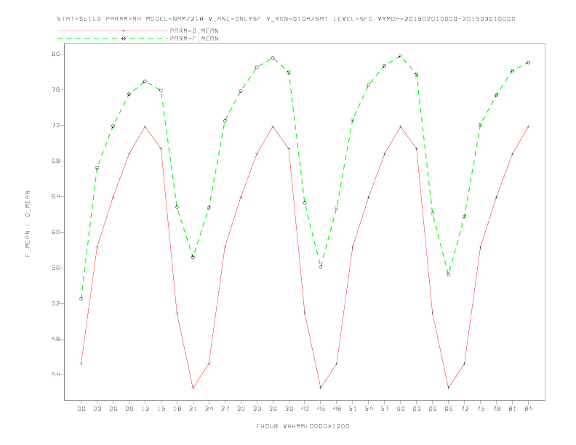Select the F_MEAN circle marker at hour 84
Viewport: 576px width, 445px height.
click(x=528, y=63)
